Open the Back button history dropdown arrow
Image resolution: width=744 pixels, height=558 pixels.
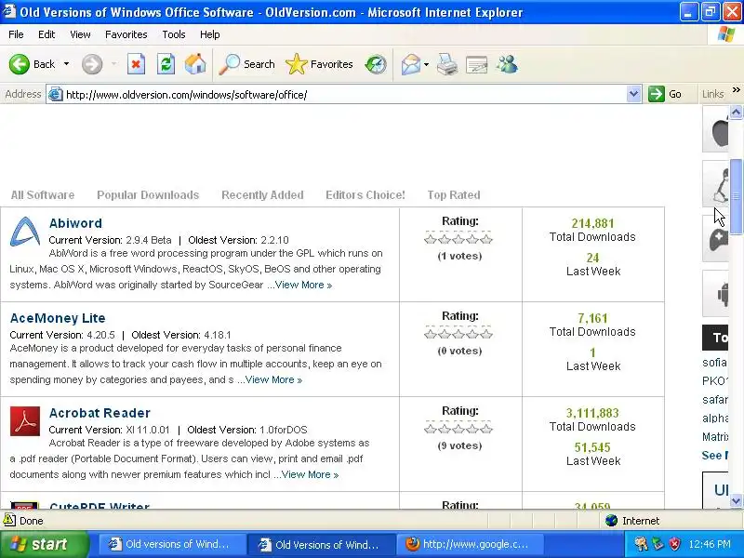point(66,64)
